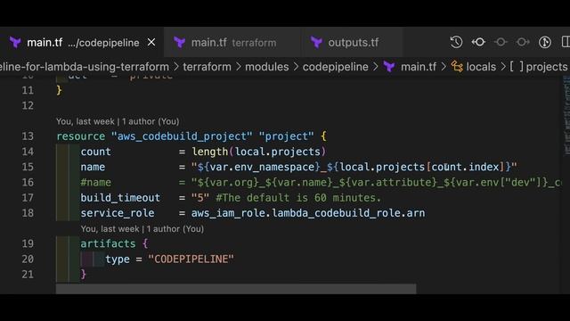Click the lambda-using-terraform breadcrumb segment
This screenshot has width=570, height=321.
[x=85, y=67]
